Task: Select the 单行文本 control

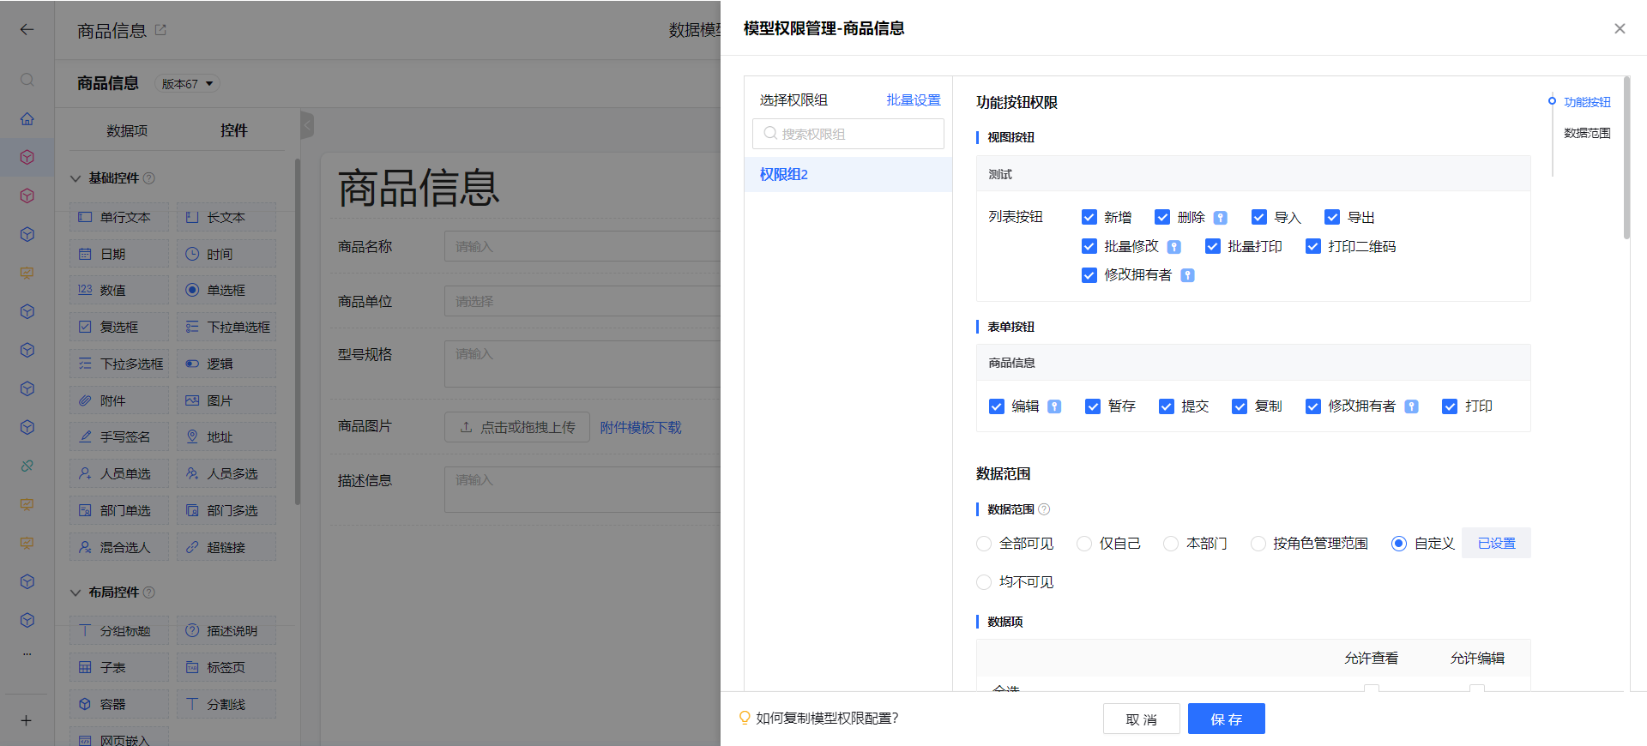Action: [x=119, y=218]
